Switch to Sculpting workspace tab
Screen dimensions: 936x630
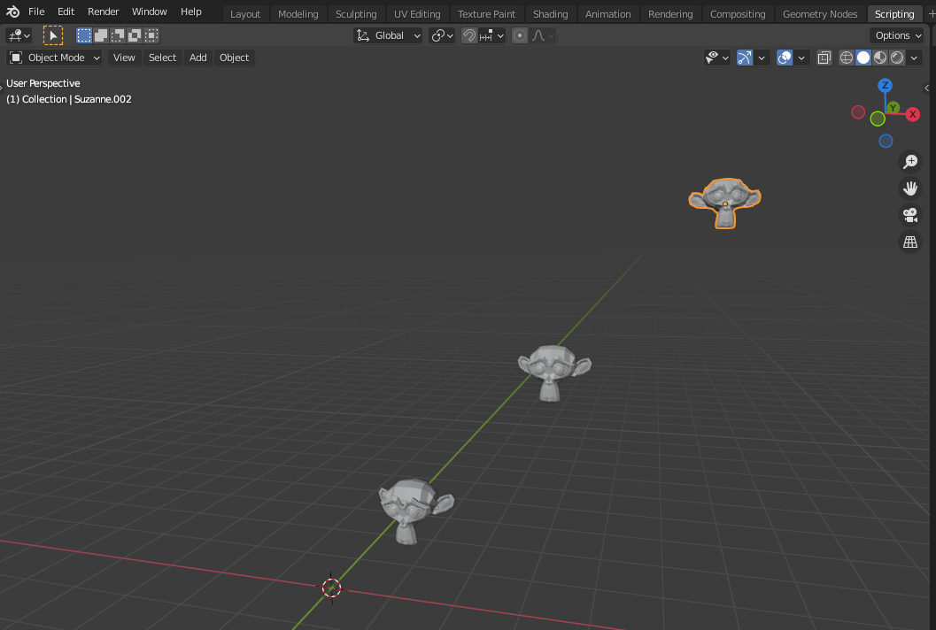(x=356, y=14)
